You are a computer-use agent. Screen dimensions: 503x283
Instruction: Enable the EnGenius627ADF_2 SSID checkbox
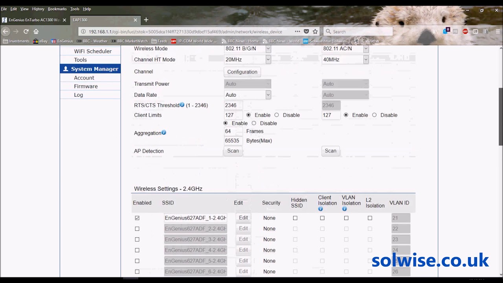coord(137,228)
